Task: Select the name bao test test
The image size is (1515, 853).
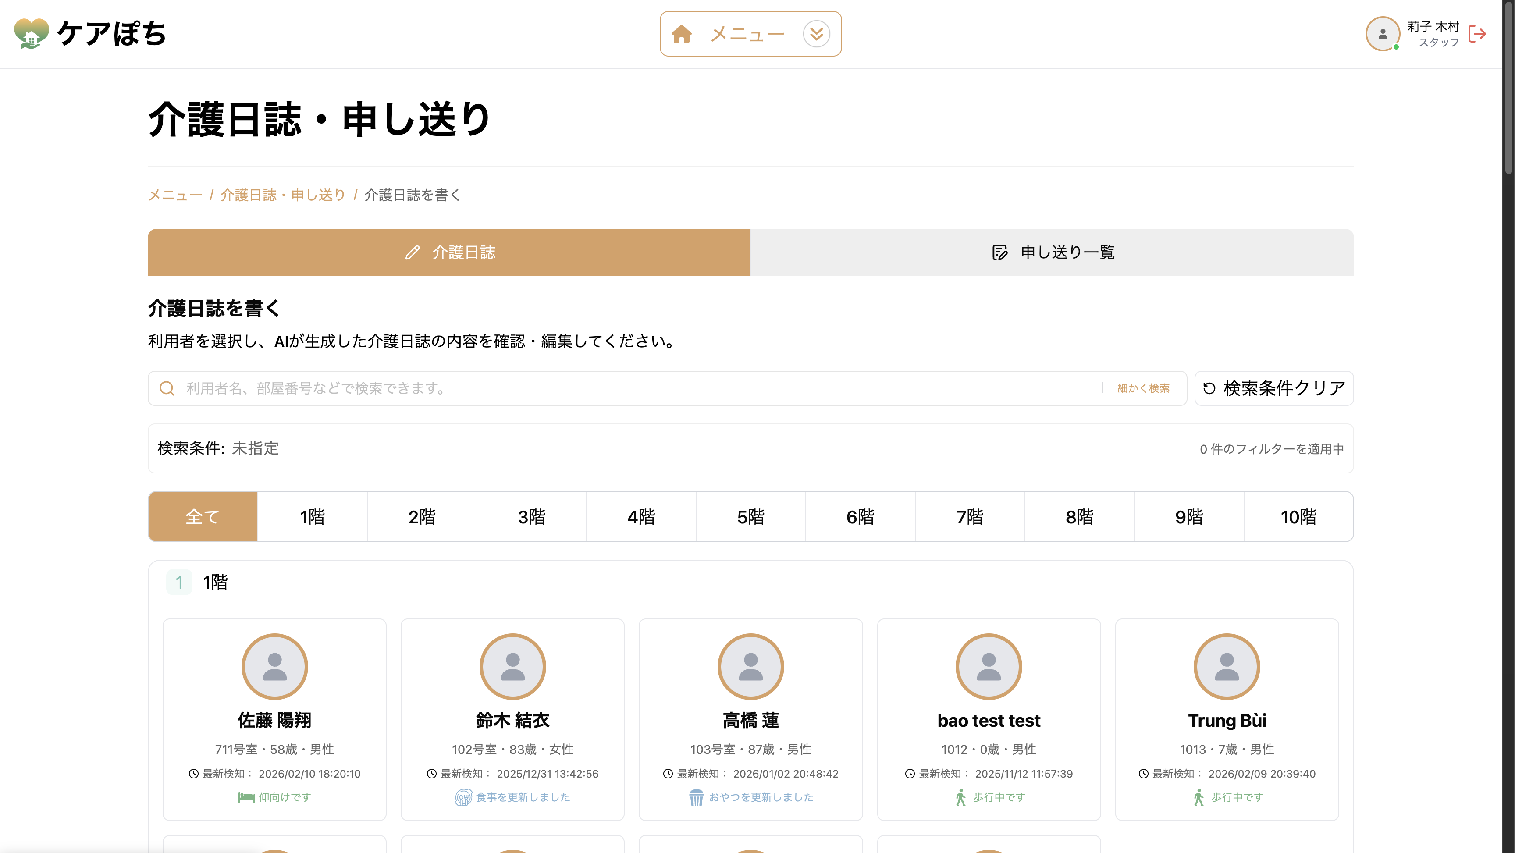Action: [x=989, y=720]
